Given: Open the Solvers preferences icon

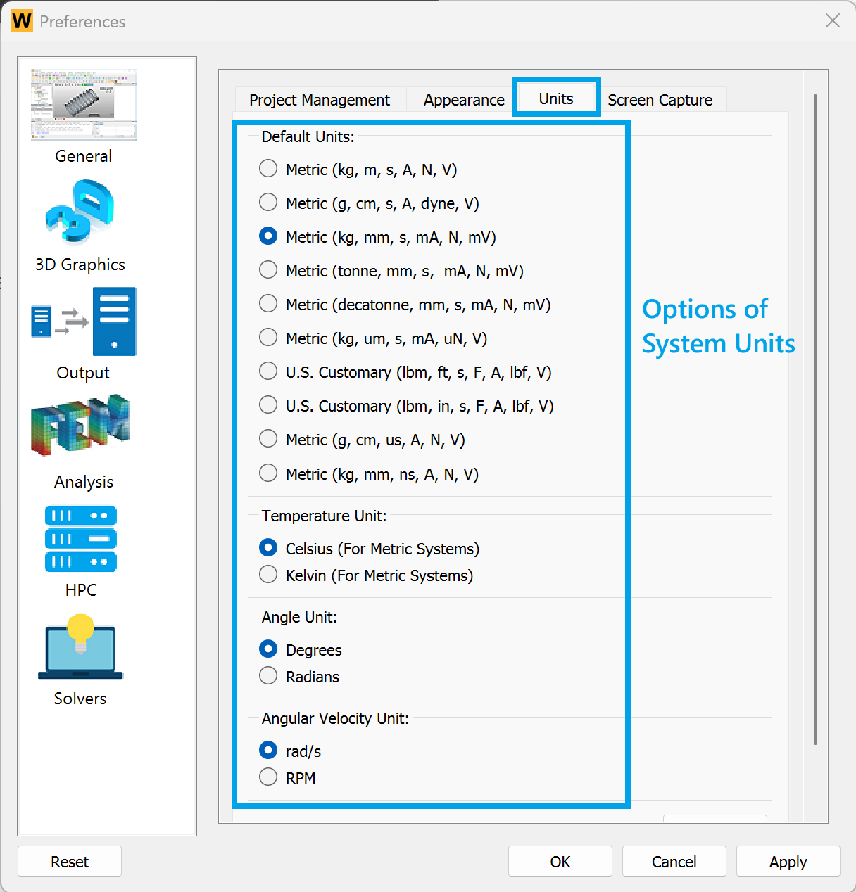Looking at the screenshot, I should coord(81,647).
